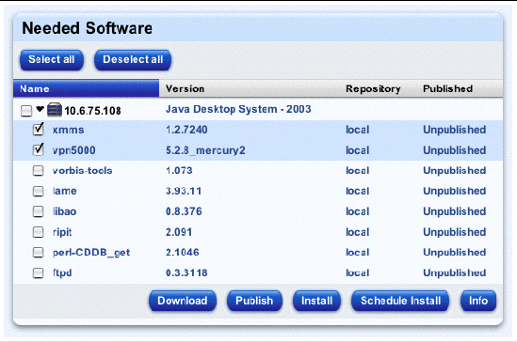Select the libao package name
This screenshot has width=517, height=342.
pyautogui.click(x=65, y=211)
